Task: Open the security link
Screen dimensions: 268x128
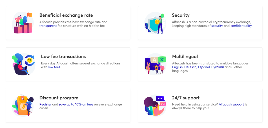Action: (217, 26)
